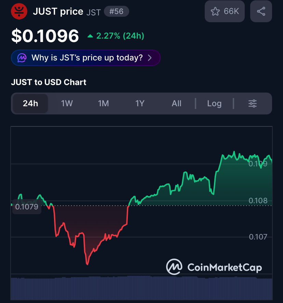The height and width of the screenshot is (303, 283).
Task: Switch chart to 1M range
Action: 104,104
